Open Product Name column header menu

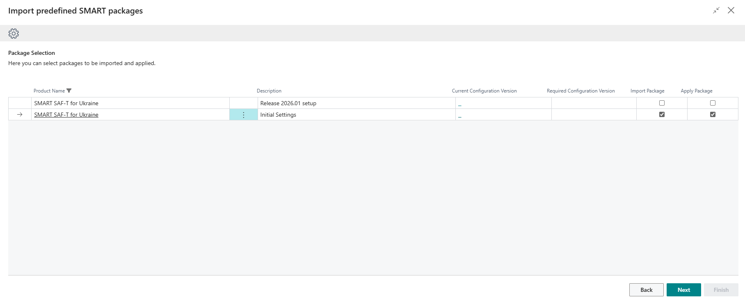coord(49,91)
